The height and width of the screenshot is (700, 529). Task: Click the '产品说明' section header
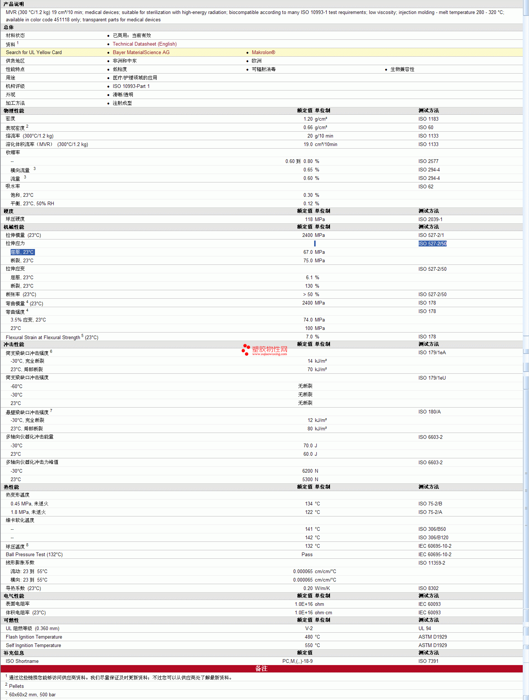pyautogui.click(x=14, y=4)
